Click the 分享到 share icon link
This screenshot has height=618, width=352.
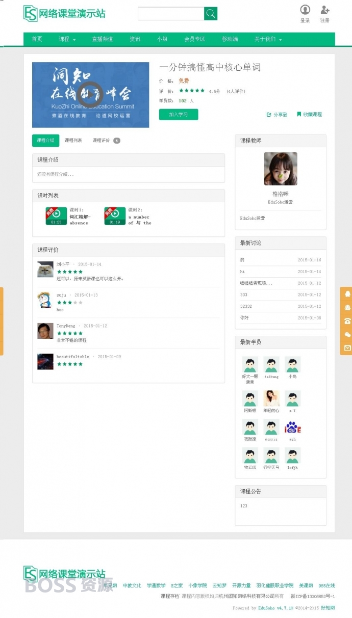tap(277, 115)
